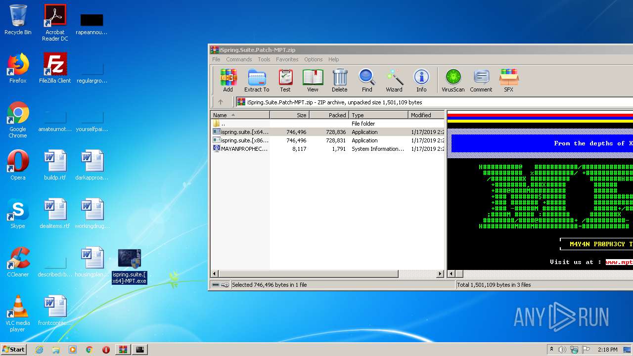
Task: Select darkapproa document on desktop
Action: pos(92,165)
